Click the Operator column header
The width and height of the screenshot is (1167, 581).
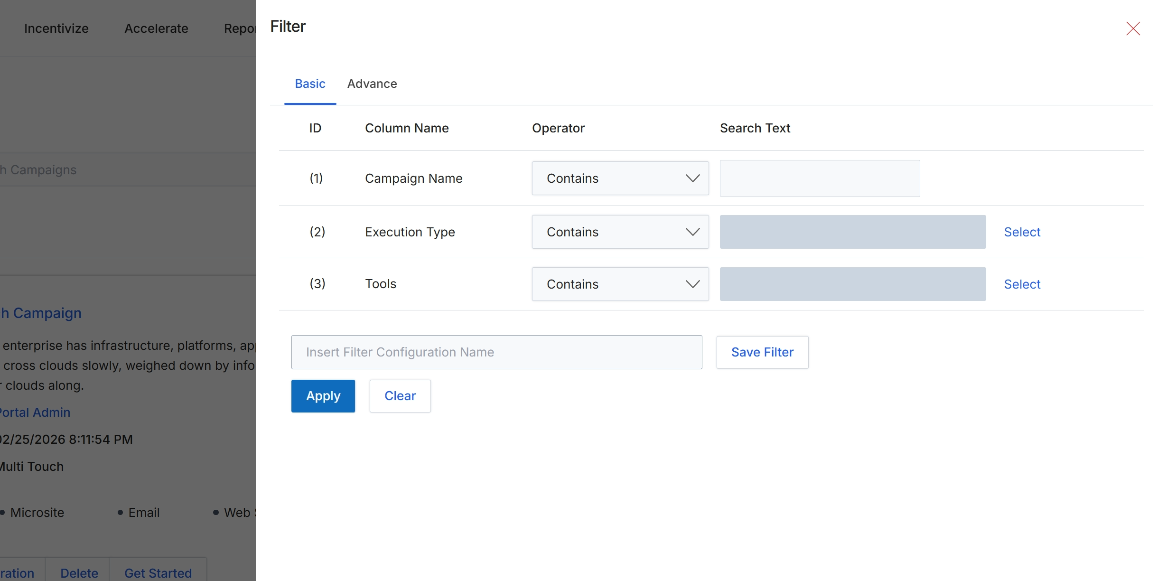pyautogui.click(x=558, y=128)
